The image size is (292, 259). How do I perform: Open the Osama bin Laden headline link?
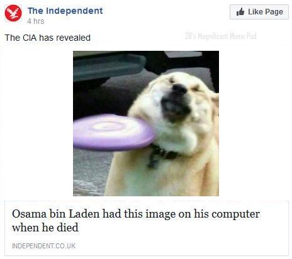coord(136,221)
